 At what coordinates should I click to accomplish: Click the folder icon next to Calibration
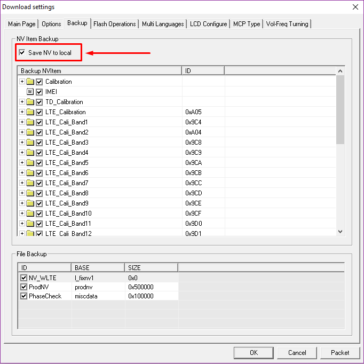point(30,82)
